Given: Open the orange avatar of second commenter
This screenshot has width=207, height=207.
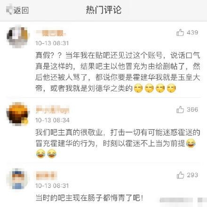Looking at the screenshot, I should pos(17,114).
